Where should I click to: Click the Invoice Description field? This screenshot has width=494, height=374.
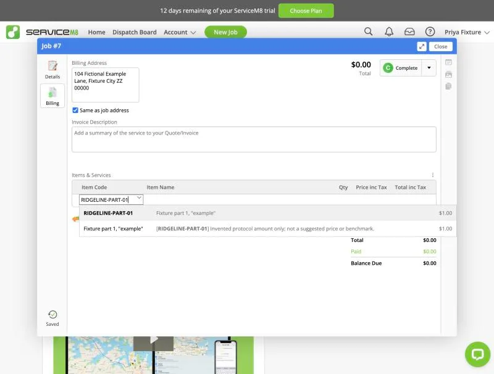254,139
